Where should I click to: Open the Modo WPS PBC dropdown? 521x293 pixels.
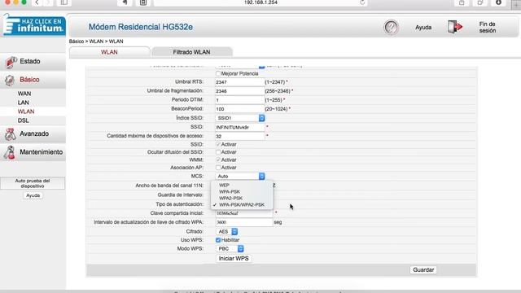click(x=230, y=248)
